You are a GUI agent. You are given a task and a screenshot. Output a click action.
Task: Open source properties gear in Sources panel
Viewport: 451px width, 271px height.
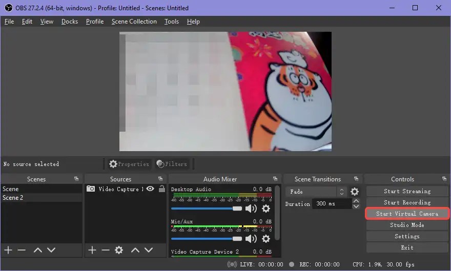119,250
